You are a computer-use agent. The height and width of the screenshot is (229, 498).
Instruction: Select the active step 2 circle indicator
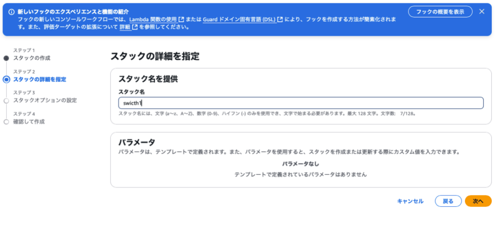point(6,79)
